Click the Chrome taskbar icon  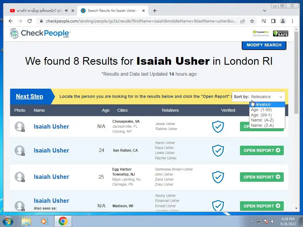coord(63,221)
